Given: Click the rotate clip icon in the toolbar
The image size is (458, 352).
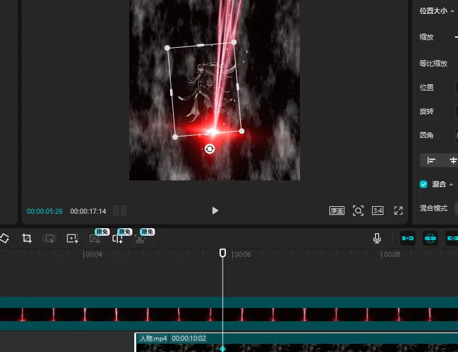Looking at the screenshot, I should click(x=4, y=238).
